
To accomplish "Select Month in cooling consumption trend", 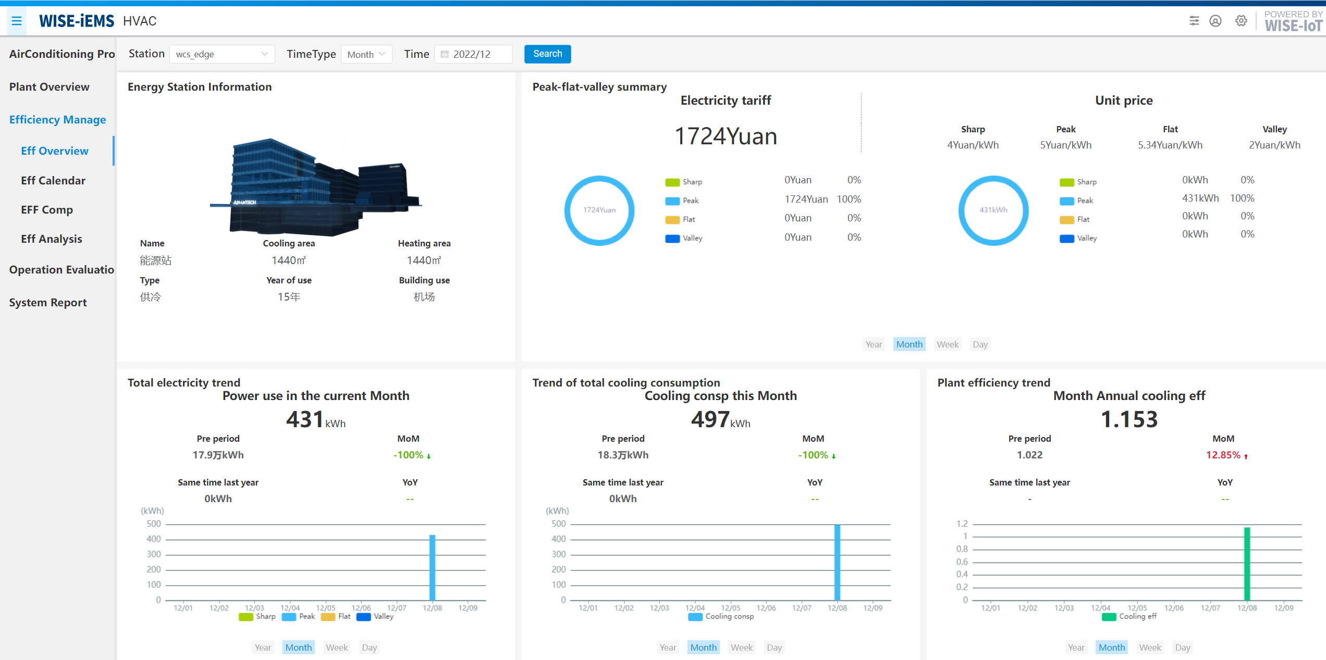I will click(x=703, y=647).
